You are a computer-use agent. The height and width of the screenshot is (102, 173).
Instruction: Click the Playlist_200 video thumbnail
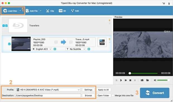click(21, 44)
